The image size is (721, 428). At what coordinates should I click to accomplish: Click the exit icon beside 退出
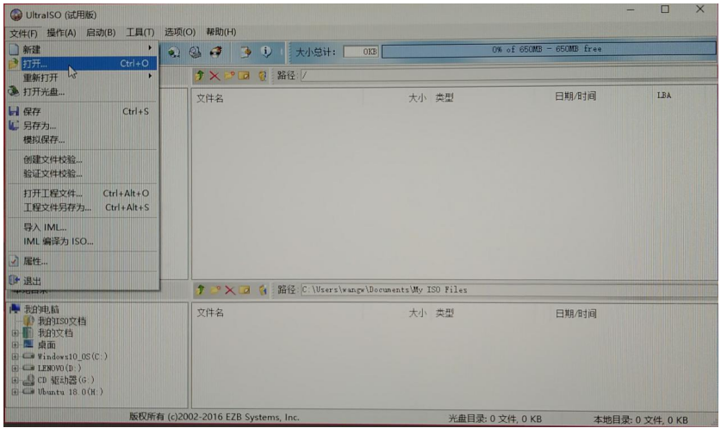tap(14, 280)
